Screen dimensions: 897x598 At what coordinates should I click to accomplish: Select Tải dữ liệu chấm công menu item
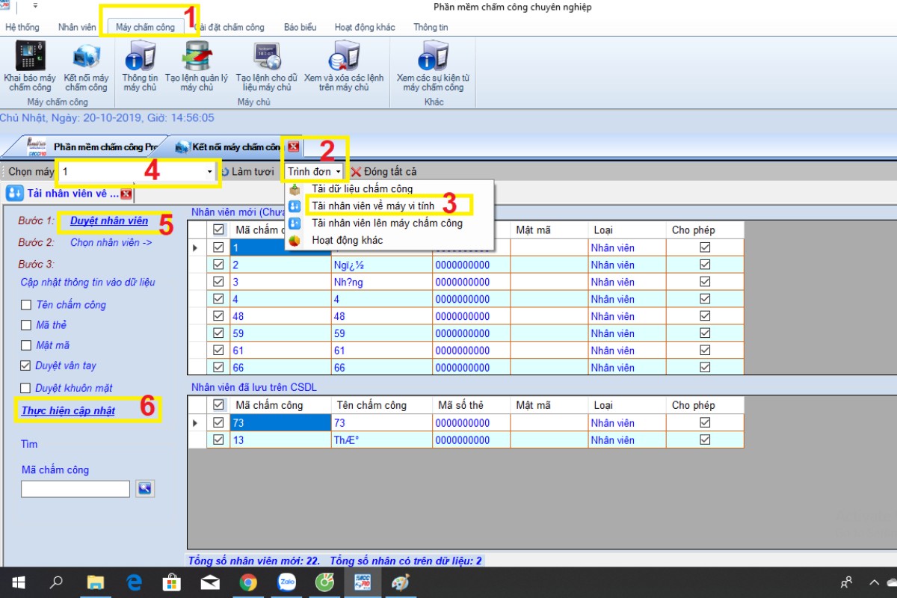tap(362, 189)
